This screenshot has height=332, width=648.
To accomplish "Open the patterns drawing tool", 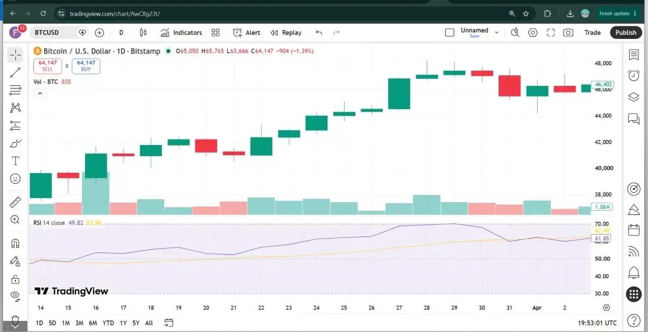I will tap(15, 108).
